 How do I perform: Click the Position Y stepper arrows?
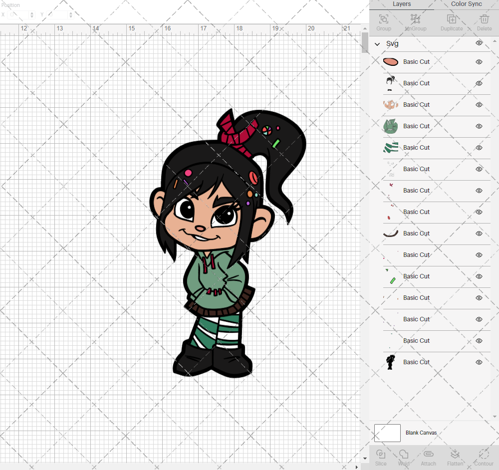pos(71,14)
